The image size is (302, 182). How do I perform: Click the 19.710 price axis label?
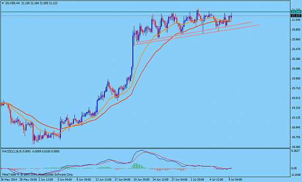[x=296, y=88]
